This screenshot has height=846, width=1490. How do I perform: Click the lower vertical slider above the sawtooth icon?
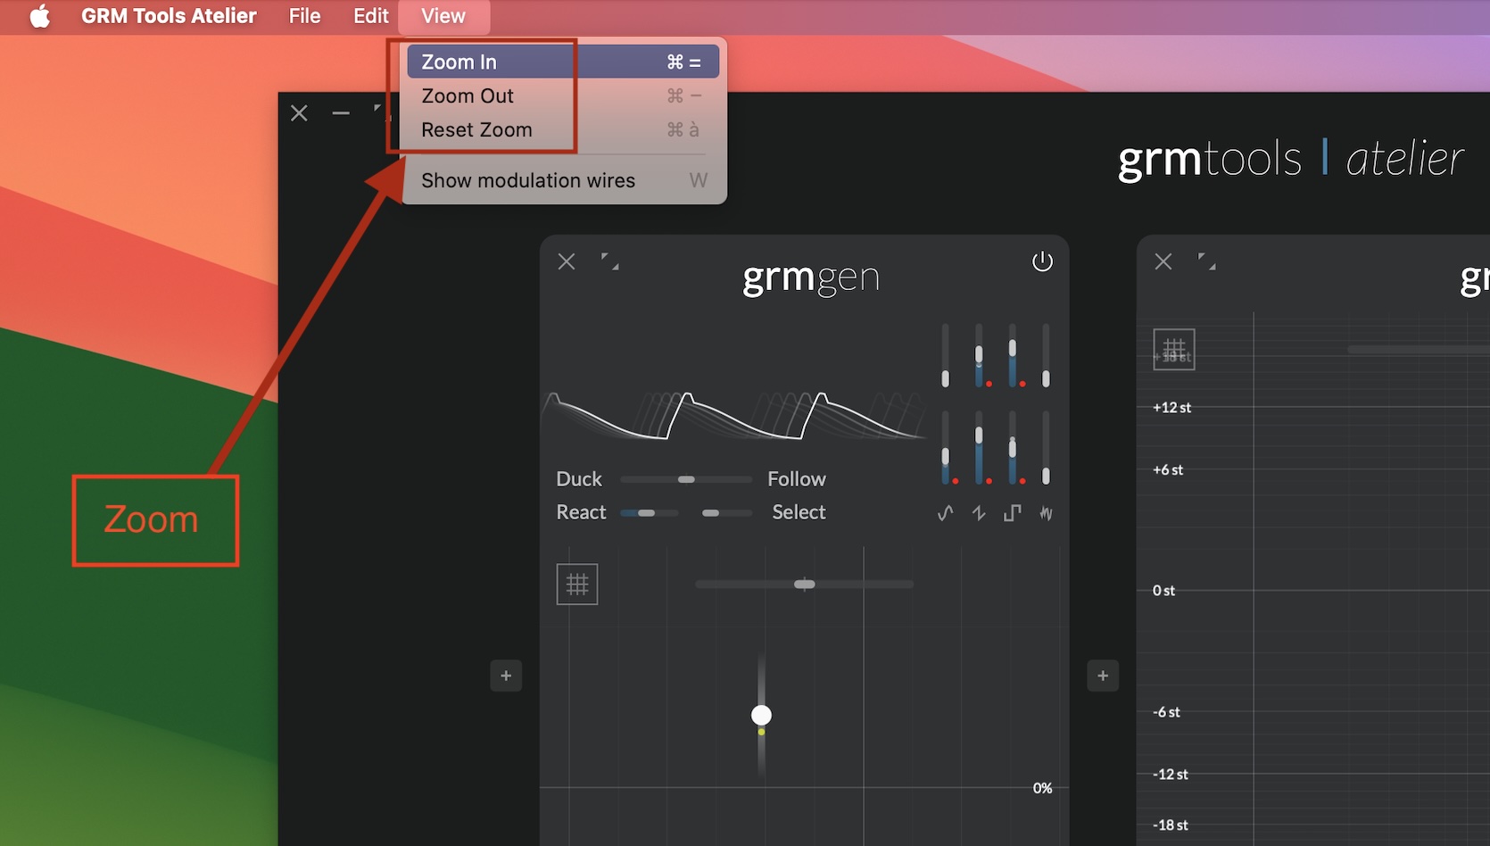pyautogui.click(x=979, y=448)
